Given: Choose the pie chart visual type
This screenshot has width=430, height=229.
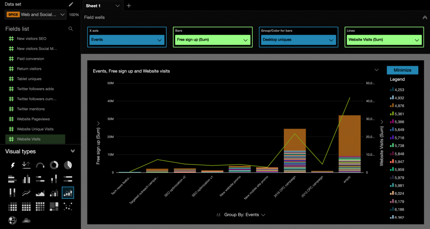Looking at the screenshot, I should click(x=68, y=165).
